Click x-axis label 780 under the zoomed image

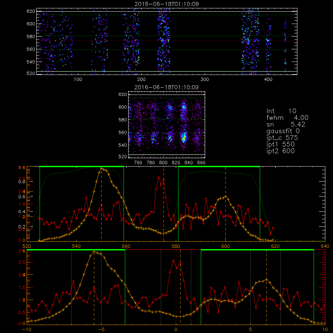click(151, 163)
